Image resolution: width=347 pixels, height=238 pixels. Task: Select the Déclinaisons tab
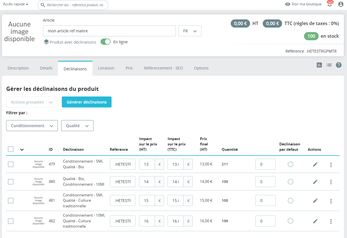pyautogui.click(x=75, y=69)
